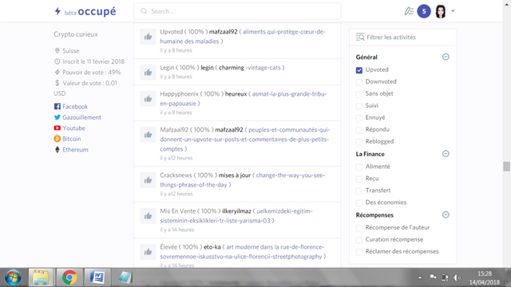Viewport: 511px width, 287px height.
Task: Collapse the Général filter section
Action: click(x=446, y=57)
